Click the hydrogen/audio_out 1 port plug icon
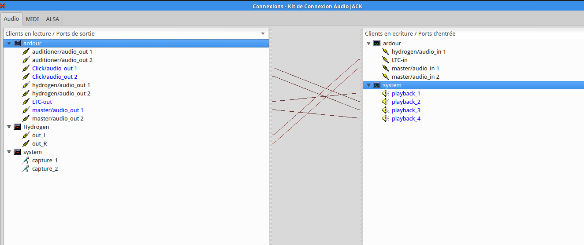The image size is (584, 245). click(x=26, y=85)
